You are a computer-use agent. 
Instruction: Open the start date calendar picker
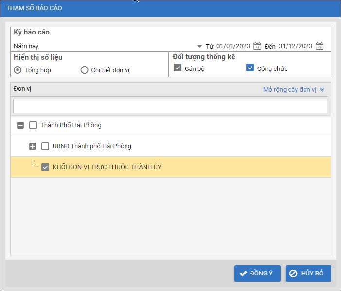pyautogui.click(x=258, y=46)
